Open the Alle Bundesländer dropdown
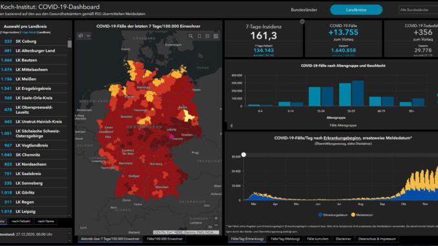Screen dimensions: 438x246 418,10
